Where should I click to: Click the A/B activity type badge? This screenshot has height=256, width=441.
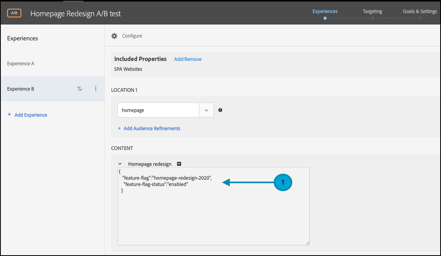[x=14, y=13]
